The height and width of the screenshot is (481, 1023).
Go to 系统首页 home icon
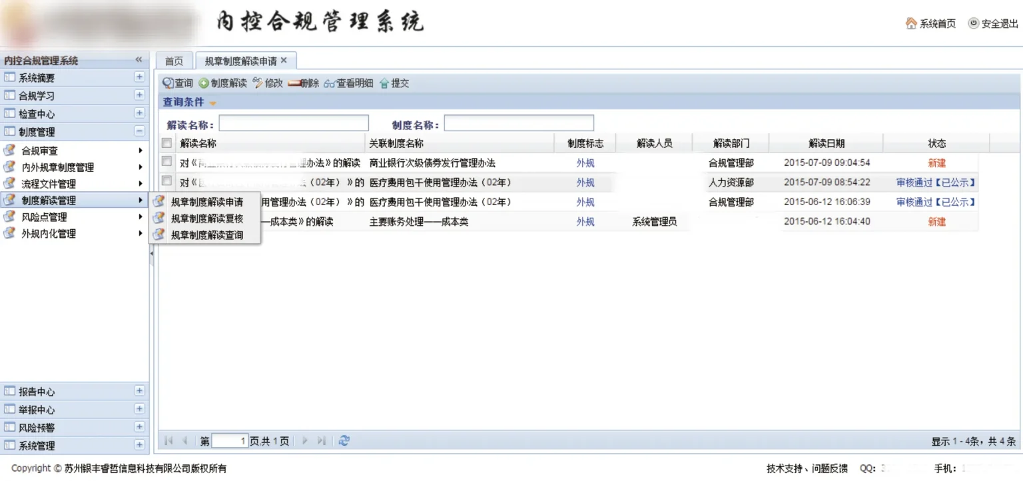click(x=911, y=23)
